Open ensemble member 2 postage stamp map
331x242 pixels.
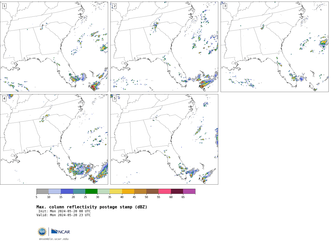[164, 47]
